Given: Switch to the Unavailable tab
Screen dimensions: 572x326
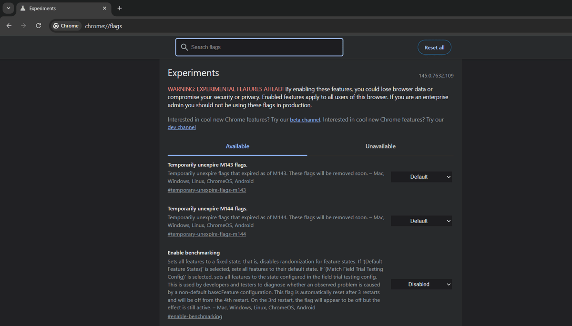Looking at the screenshot, I should pos(380,146).
